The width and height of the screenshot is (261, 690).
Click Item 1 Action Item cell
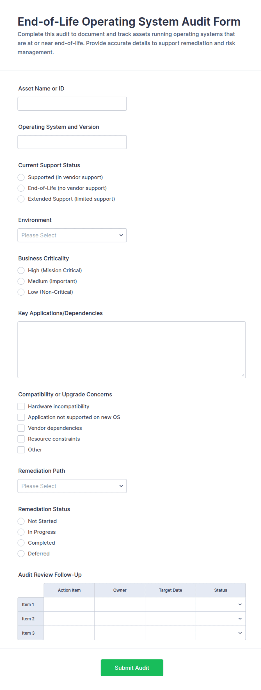[x=69, y=604]
